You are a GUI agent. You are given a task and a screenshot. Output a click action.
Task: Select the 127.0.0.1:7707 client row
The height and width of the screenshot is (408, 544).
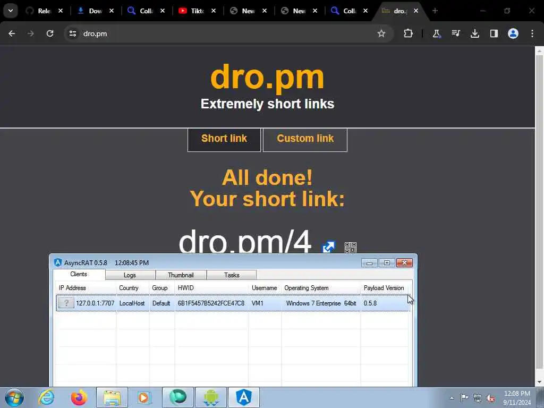(233, 303)
